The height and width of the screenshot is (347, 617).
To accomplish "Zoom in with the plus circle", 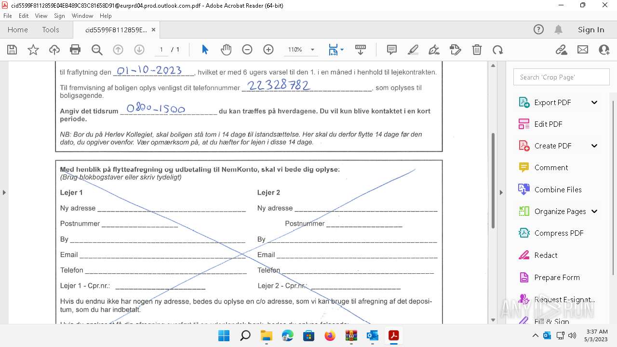I will pos(268,50).
